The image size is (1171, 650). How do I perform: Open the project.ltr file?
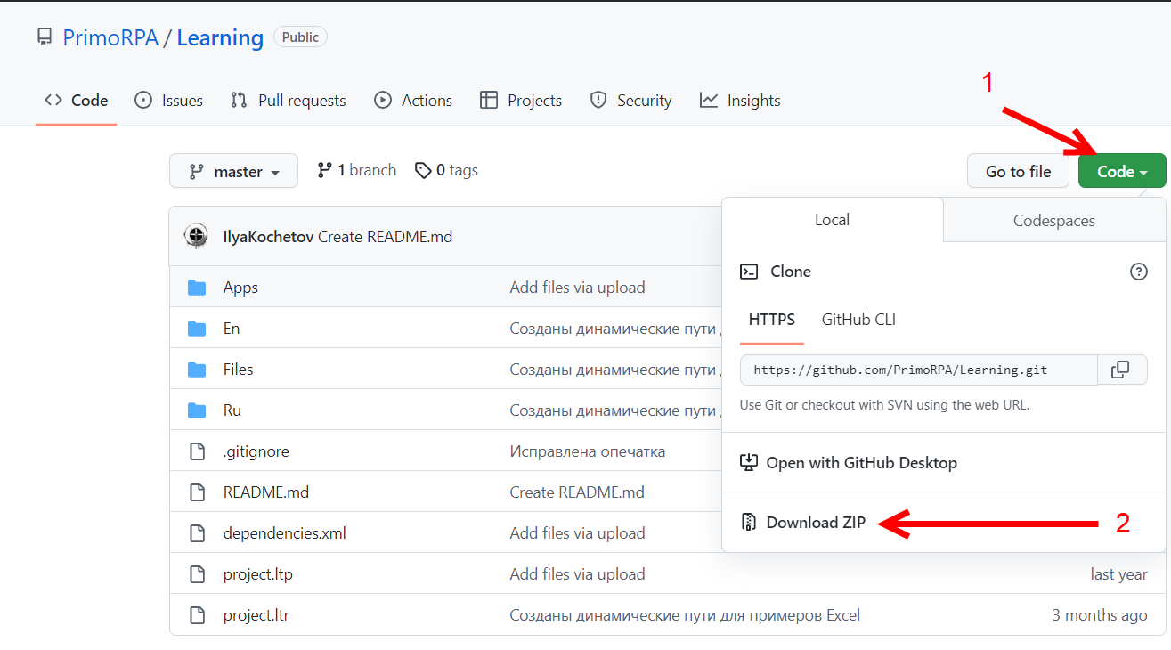pyautogui.click(x=256, y=615)
